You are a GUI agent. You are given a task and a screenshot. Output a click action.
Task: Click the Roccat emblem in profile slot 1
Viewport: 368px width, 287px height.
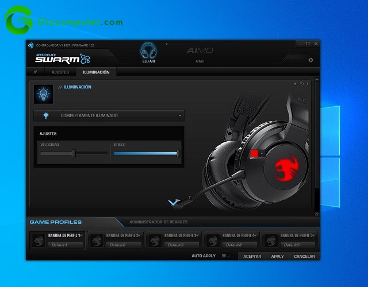tap(39, 241)
